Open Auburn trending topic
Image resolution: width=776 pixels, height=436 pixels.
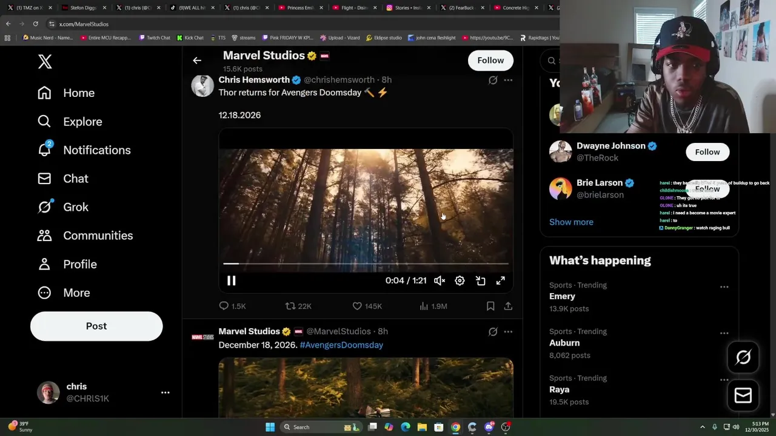pyautogui.click(x=564, y=343)
